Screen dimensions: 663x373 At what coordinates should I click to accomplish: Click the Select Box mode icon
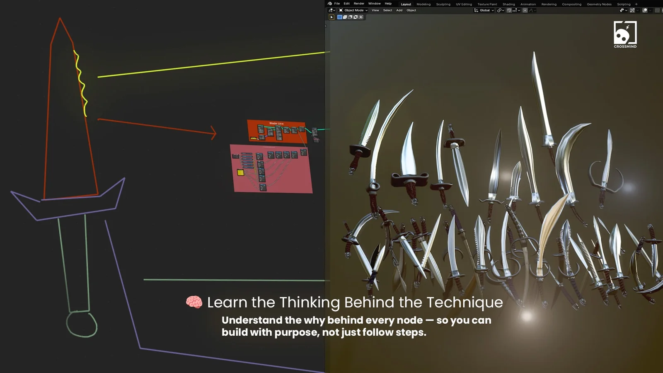coord(340,17)
